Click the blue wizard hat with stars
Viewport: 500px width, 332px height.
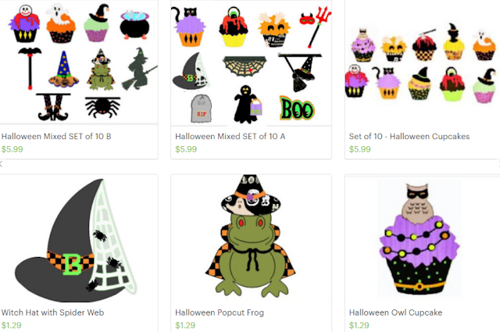[x=63, y=70]
